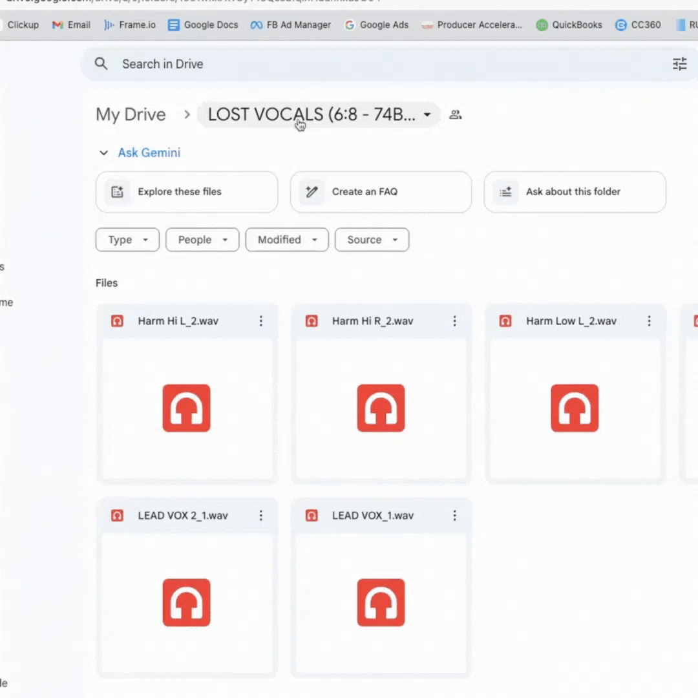
Task: Open advanced search options filter icon
Action: point(679,64)
